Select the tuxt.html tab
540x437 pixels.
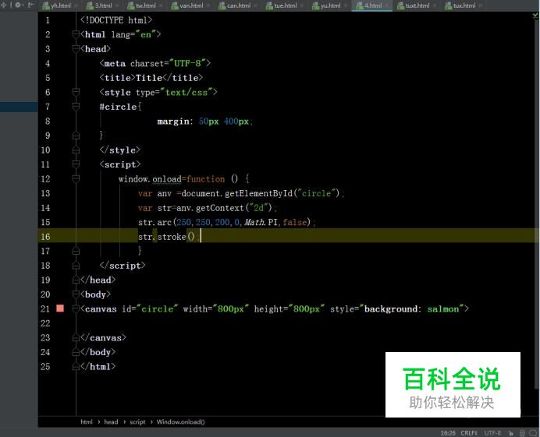[417, 5]
